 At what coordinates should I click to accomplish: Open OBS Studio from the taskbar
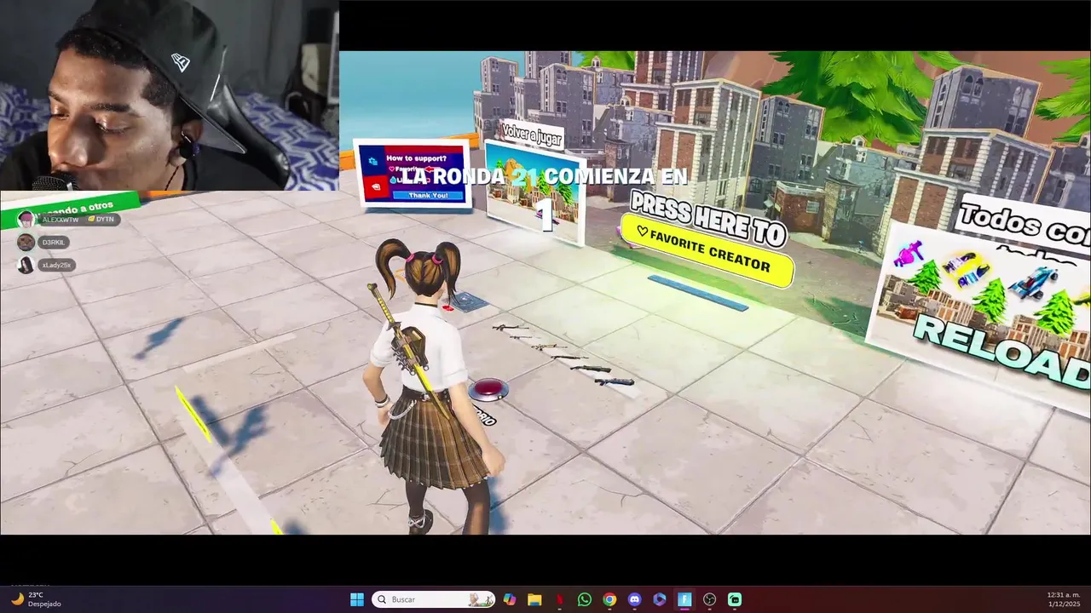click(x=709, y=599)
